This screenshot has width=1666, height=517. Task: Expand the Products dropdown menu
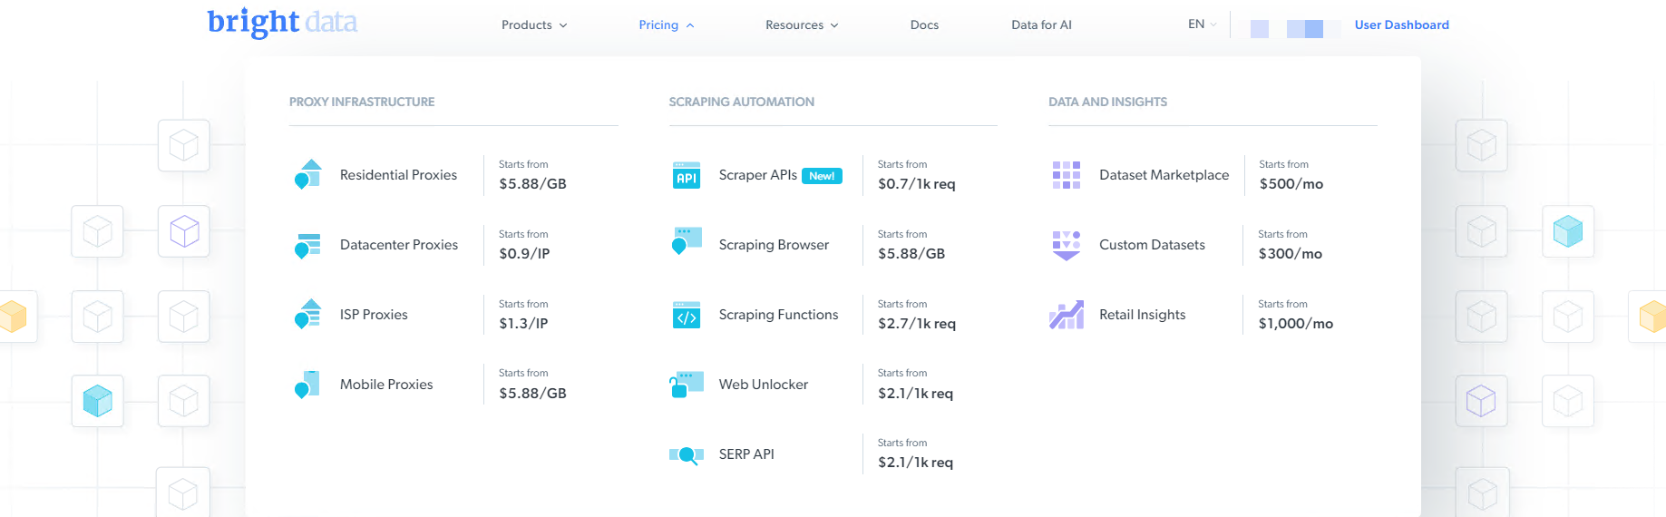(534, 25)
